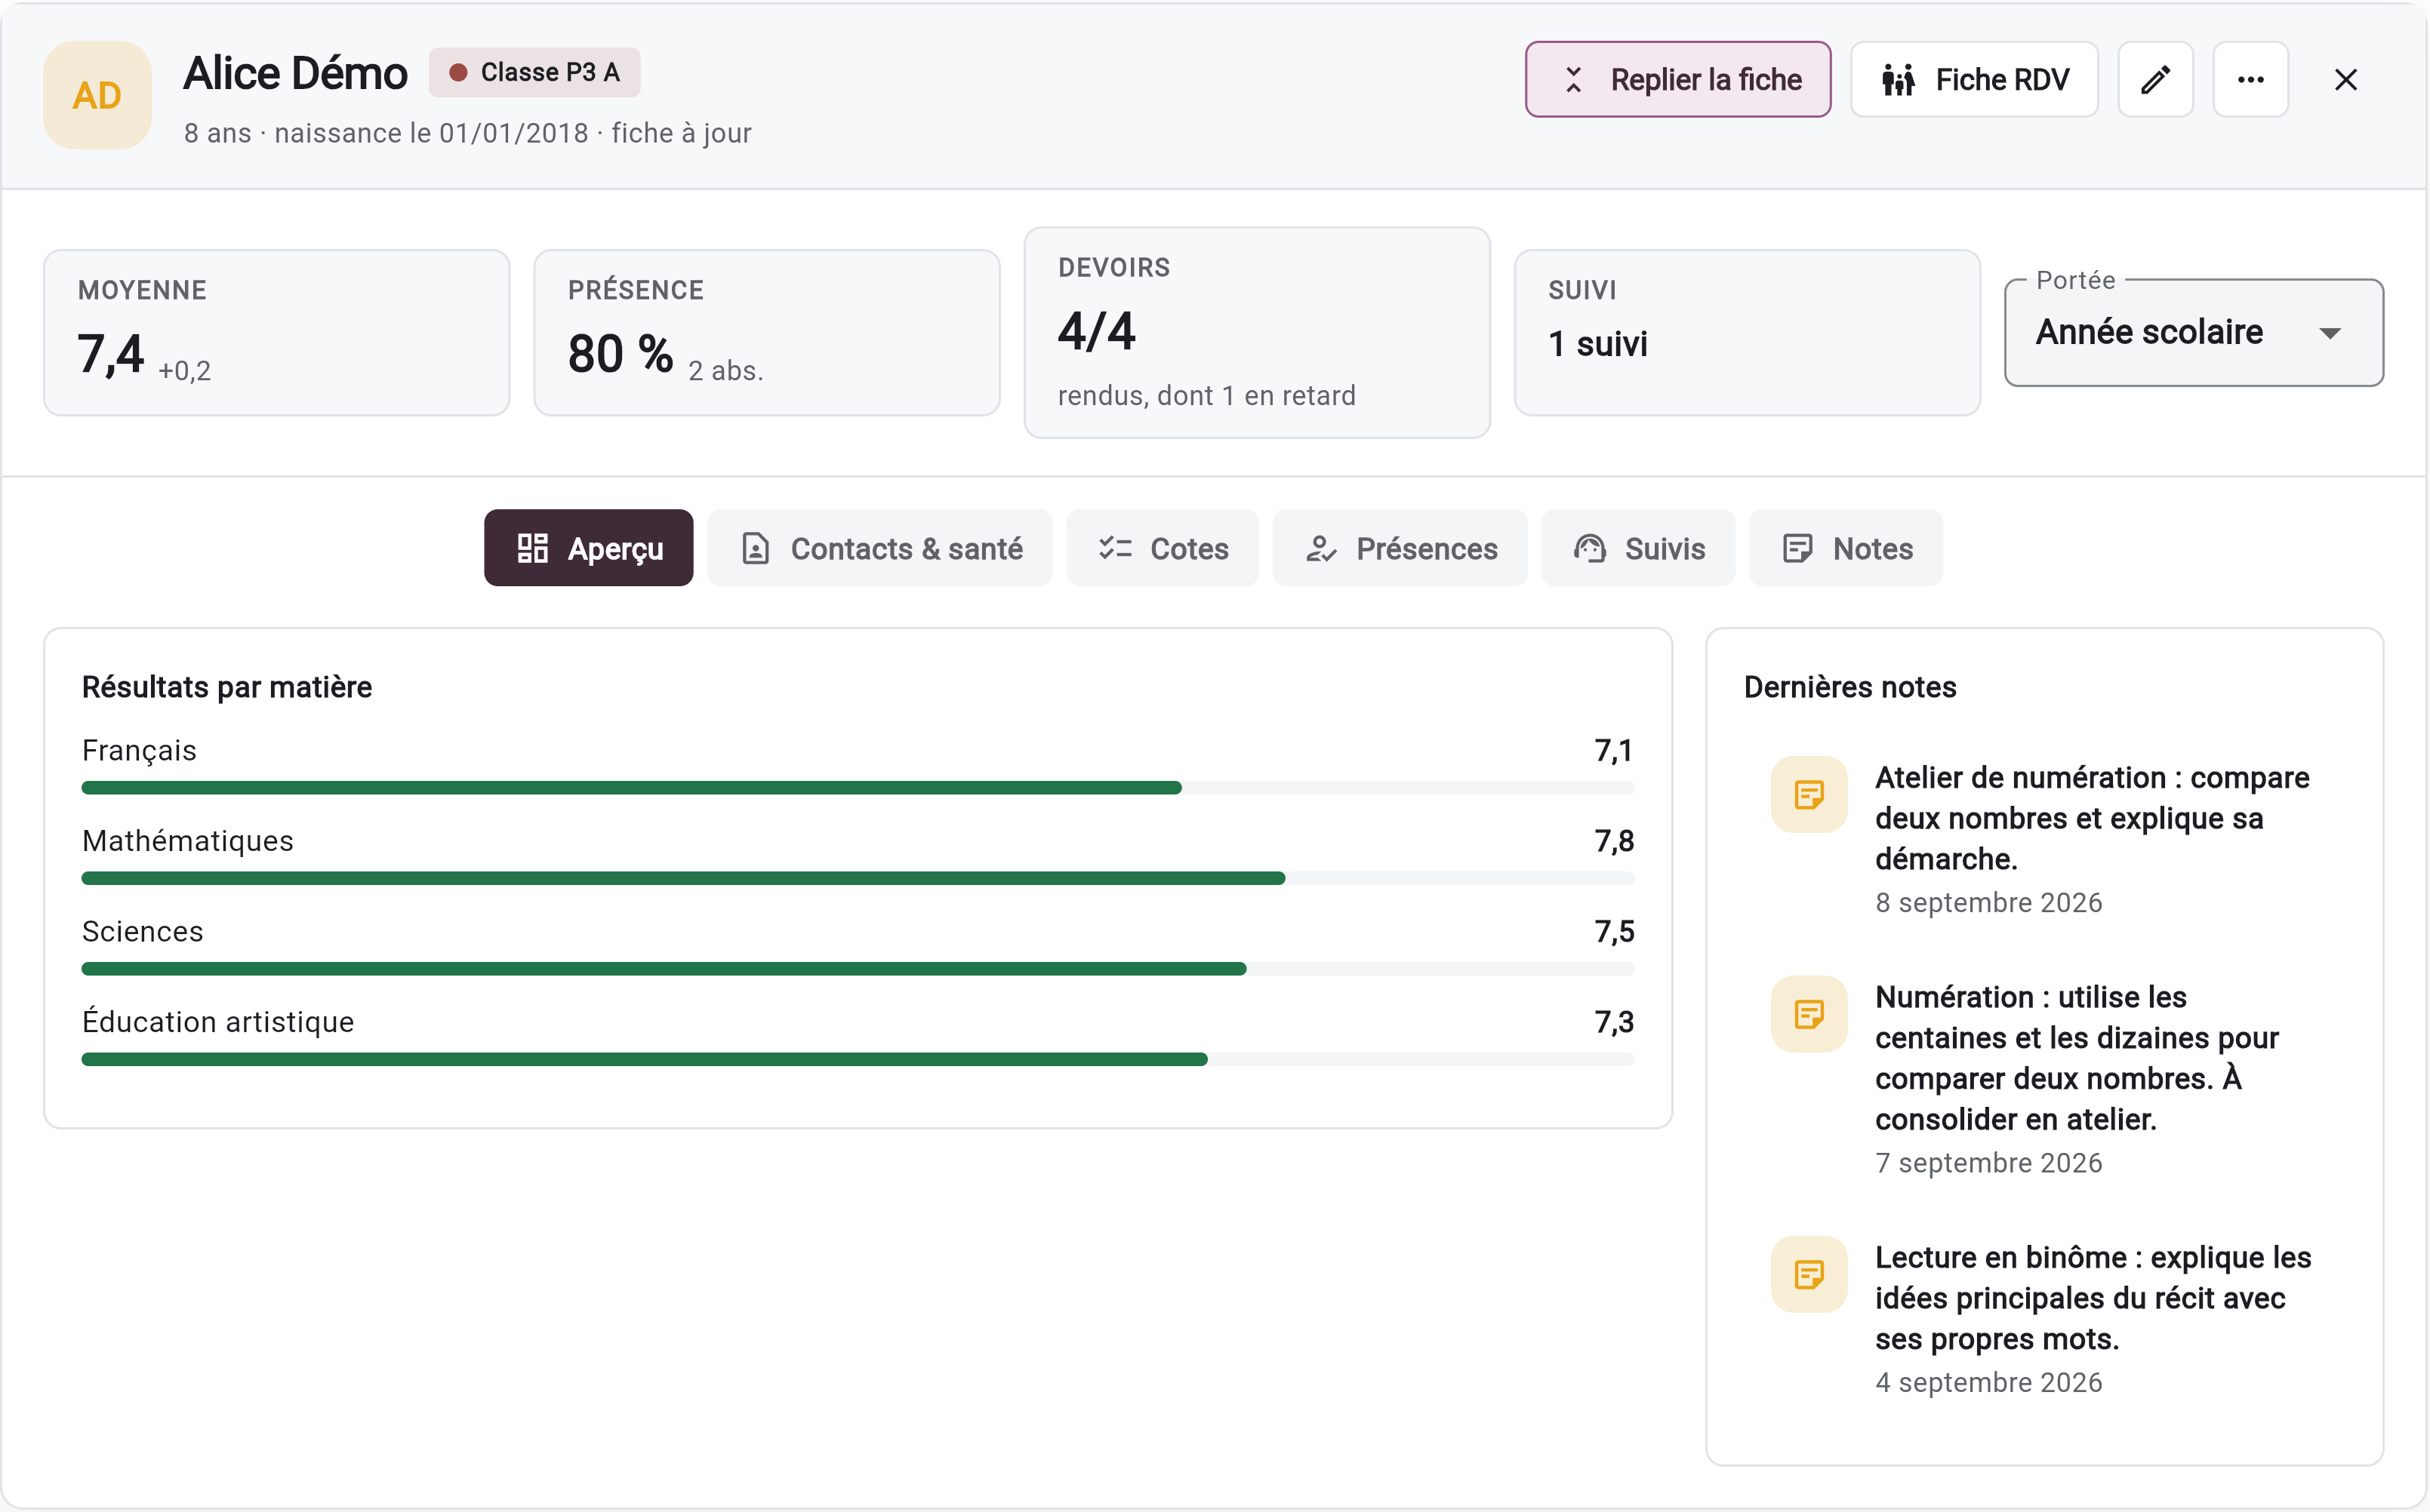The height and width of the screenshot is (1512, 2430).
Task: Go to the Suivis tab
Action: tap(1637, 548)
